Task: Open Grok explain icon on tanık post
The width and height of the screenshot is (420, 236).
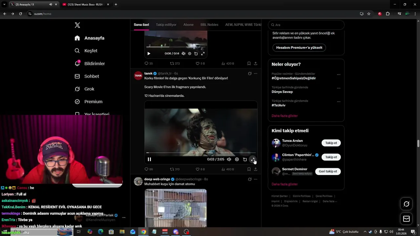Action: (250, 74)
